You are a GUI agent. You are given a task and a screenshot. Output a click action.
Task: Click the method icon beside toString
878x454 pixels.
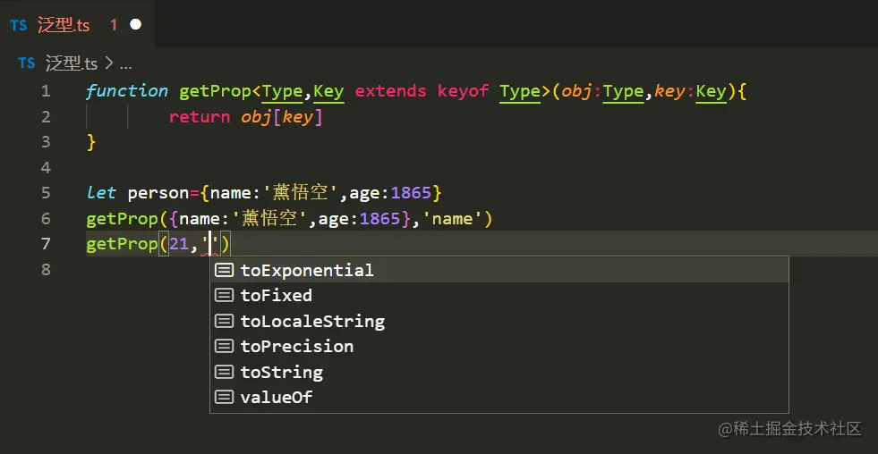[225, 372]
